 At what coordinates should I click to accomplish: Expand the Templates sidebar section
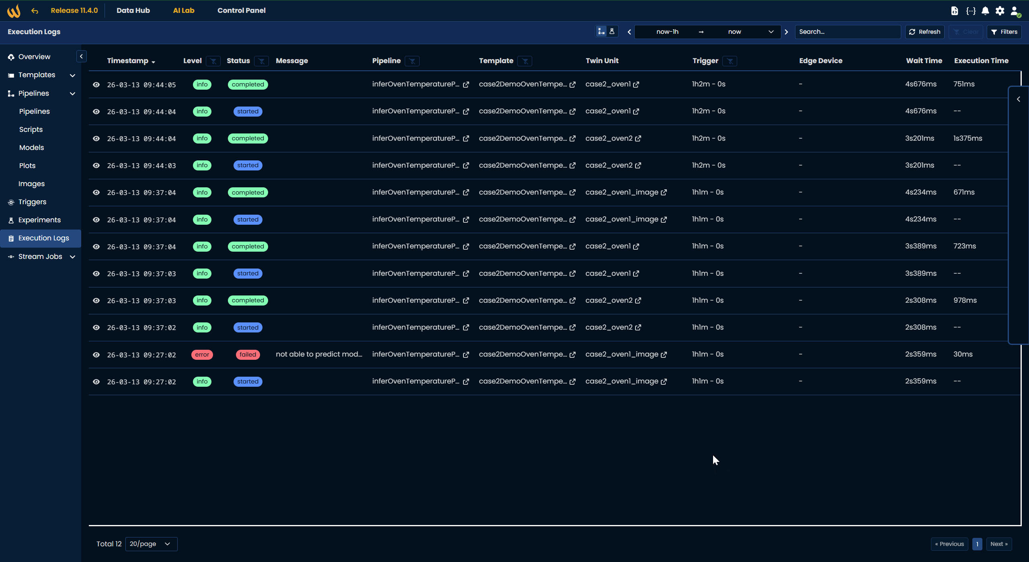[72, 75]
